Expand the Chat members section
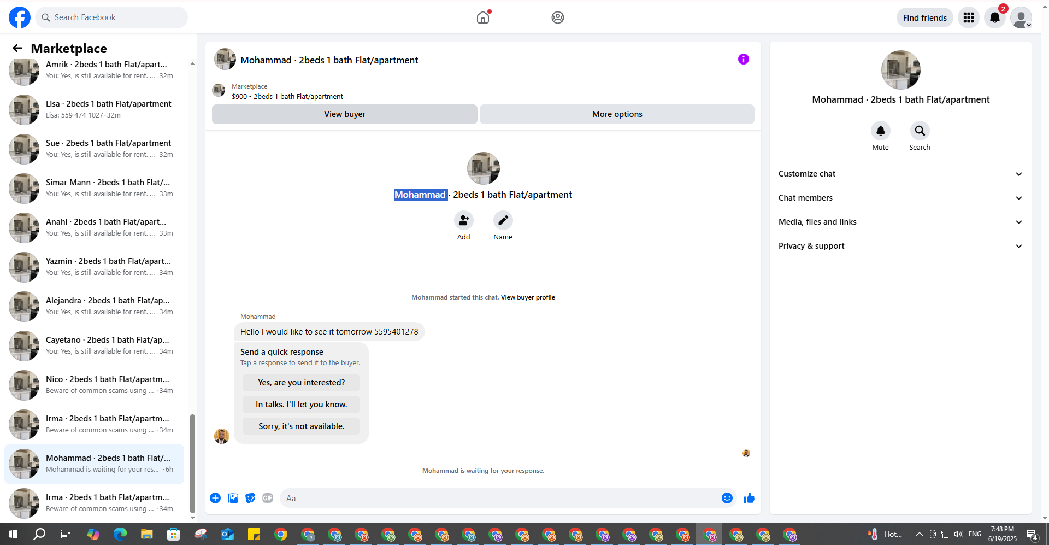The height and width of the screenshot is (545, 1049). tap(900, 198)
